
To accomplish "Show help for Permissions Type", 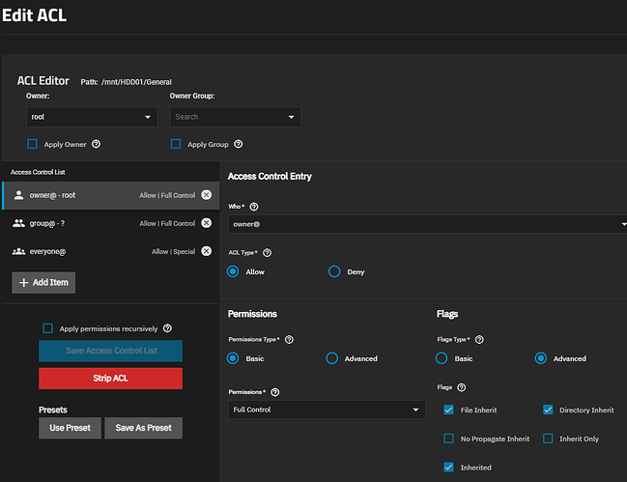I will coord(289,339).
